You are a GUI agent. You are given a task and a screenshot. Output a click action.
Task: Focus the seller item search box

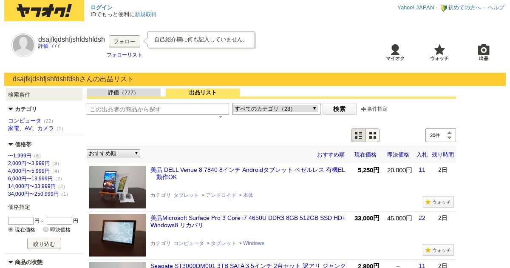pyautogui.click(x=158, y=109)
